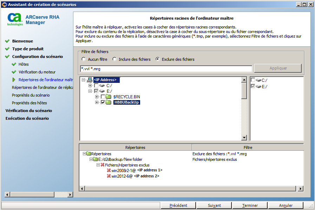Click the file filter text field
Image resolution: width=315 pixels, height=210 pixels.
[166, 68]
